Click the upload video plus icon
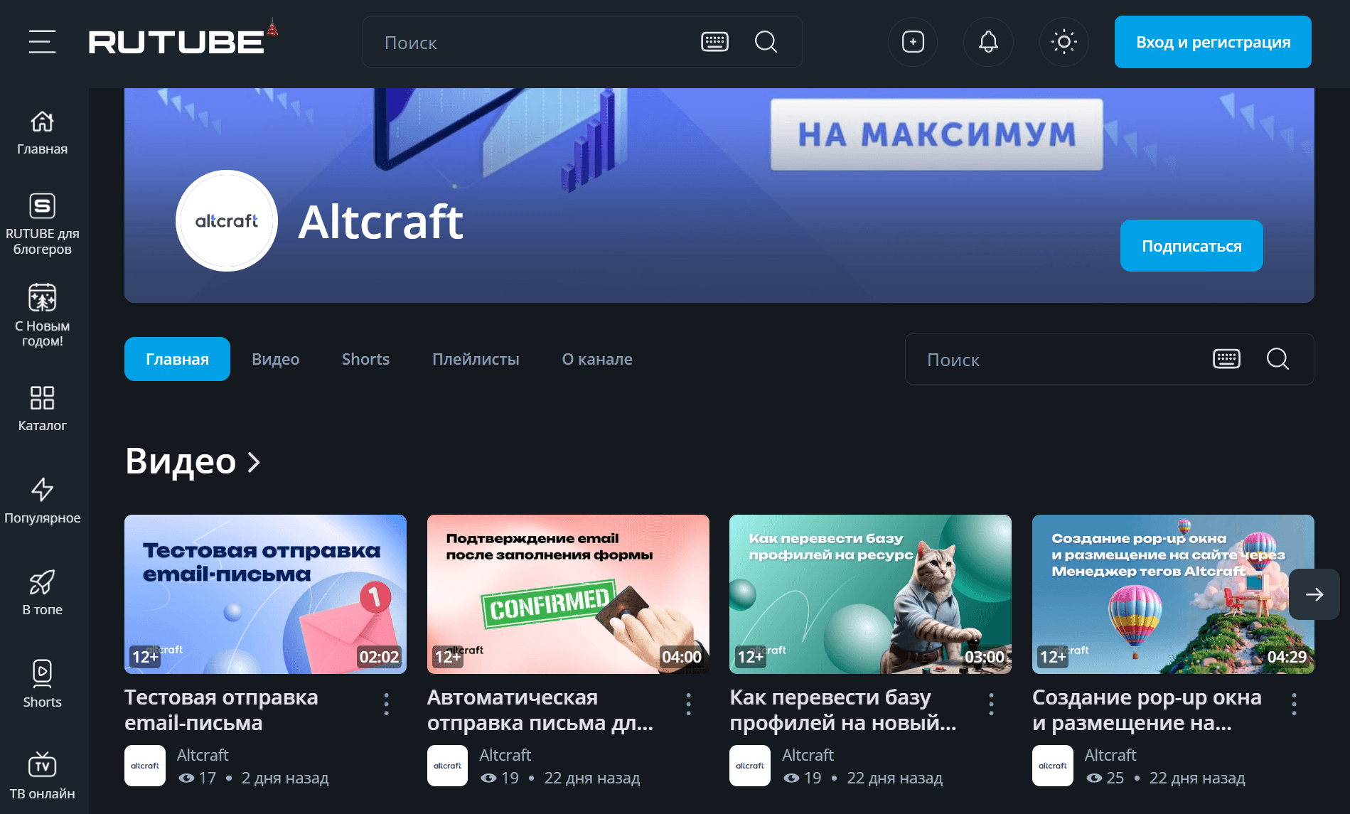Screen dimensions: 1350x814 click(x=913, y=42)
